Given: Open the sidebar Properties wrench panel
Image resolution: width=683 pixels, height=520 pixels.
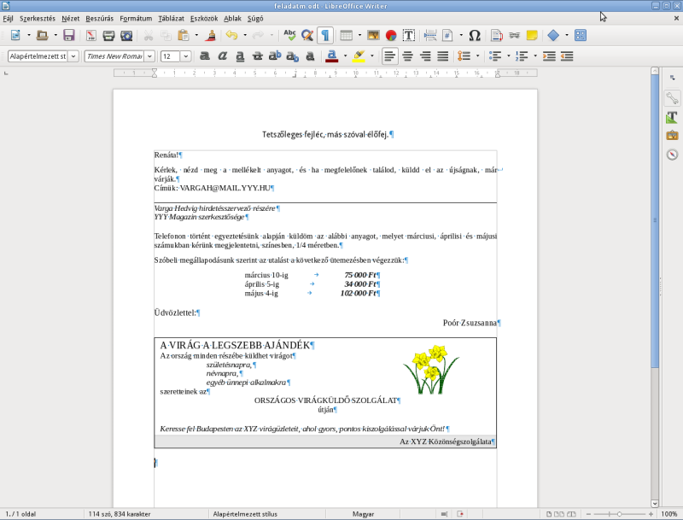Looking at the screenshot, I should pos(672,98).
